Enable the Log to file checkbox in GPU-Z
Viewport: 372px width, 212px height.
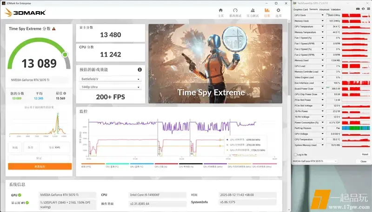click(x=296, y=154)
